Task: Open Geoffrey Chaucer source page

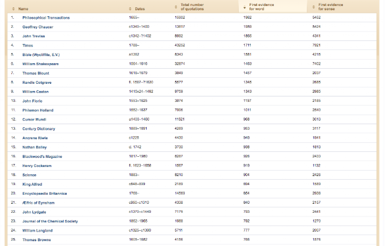Action: click(x=38, y=27)
